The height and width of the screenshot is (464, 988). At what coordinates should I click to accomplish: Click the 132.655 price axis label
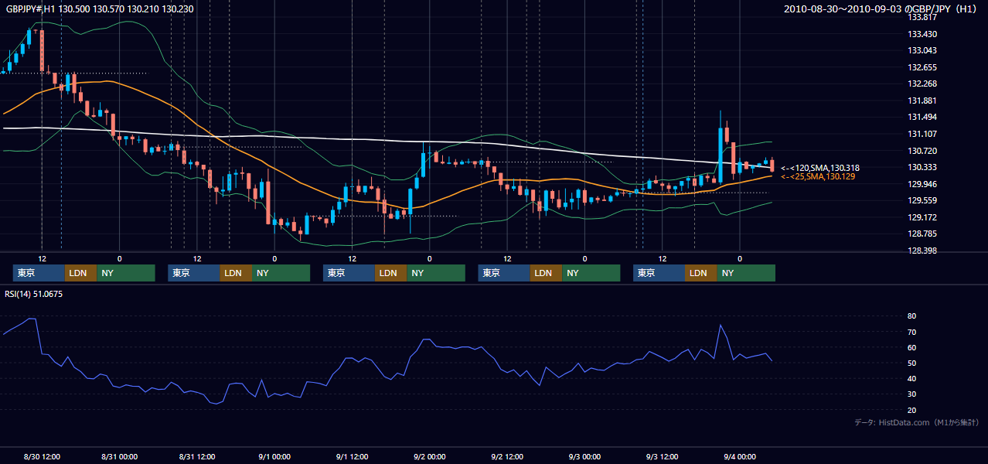pos(923,67)
